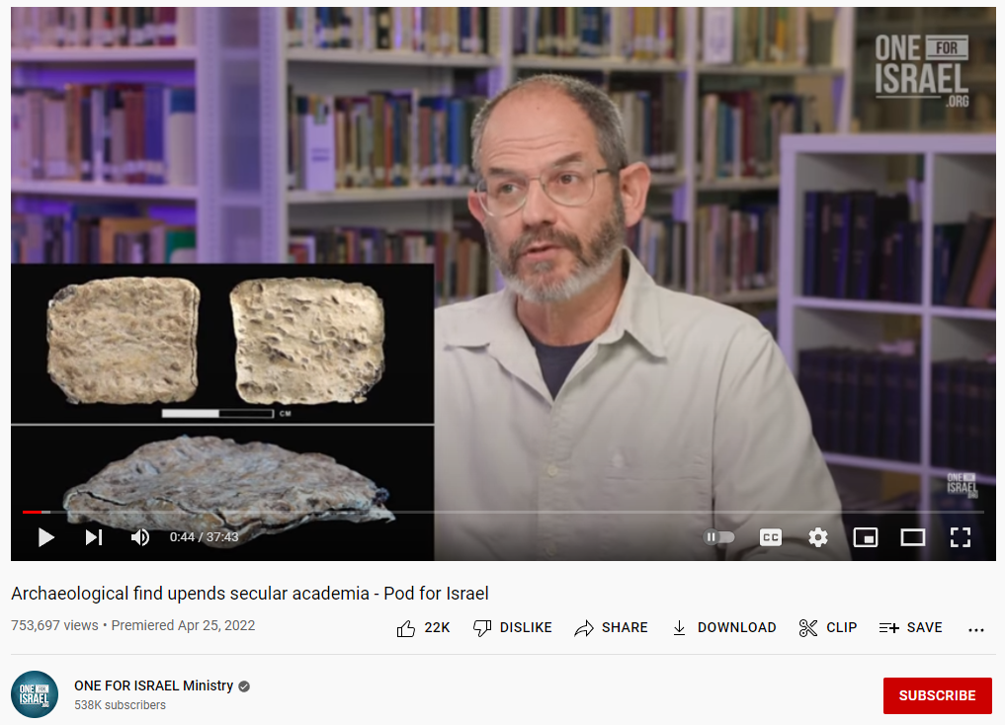Subscribe to ONE FOR ISRAEL Ministry

click(x=937, y=695)
